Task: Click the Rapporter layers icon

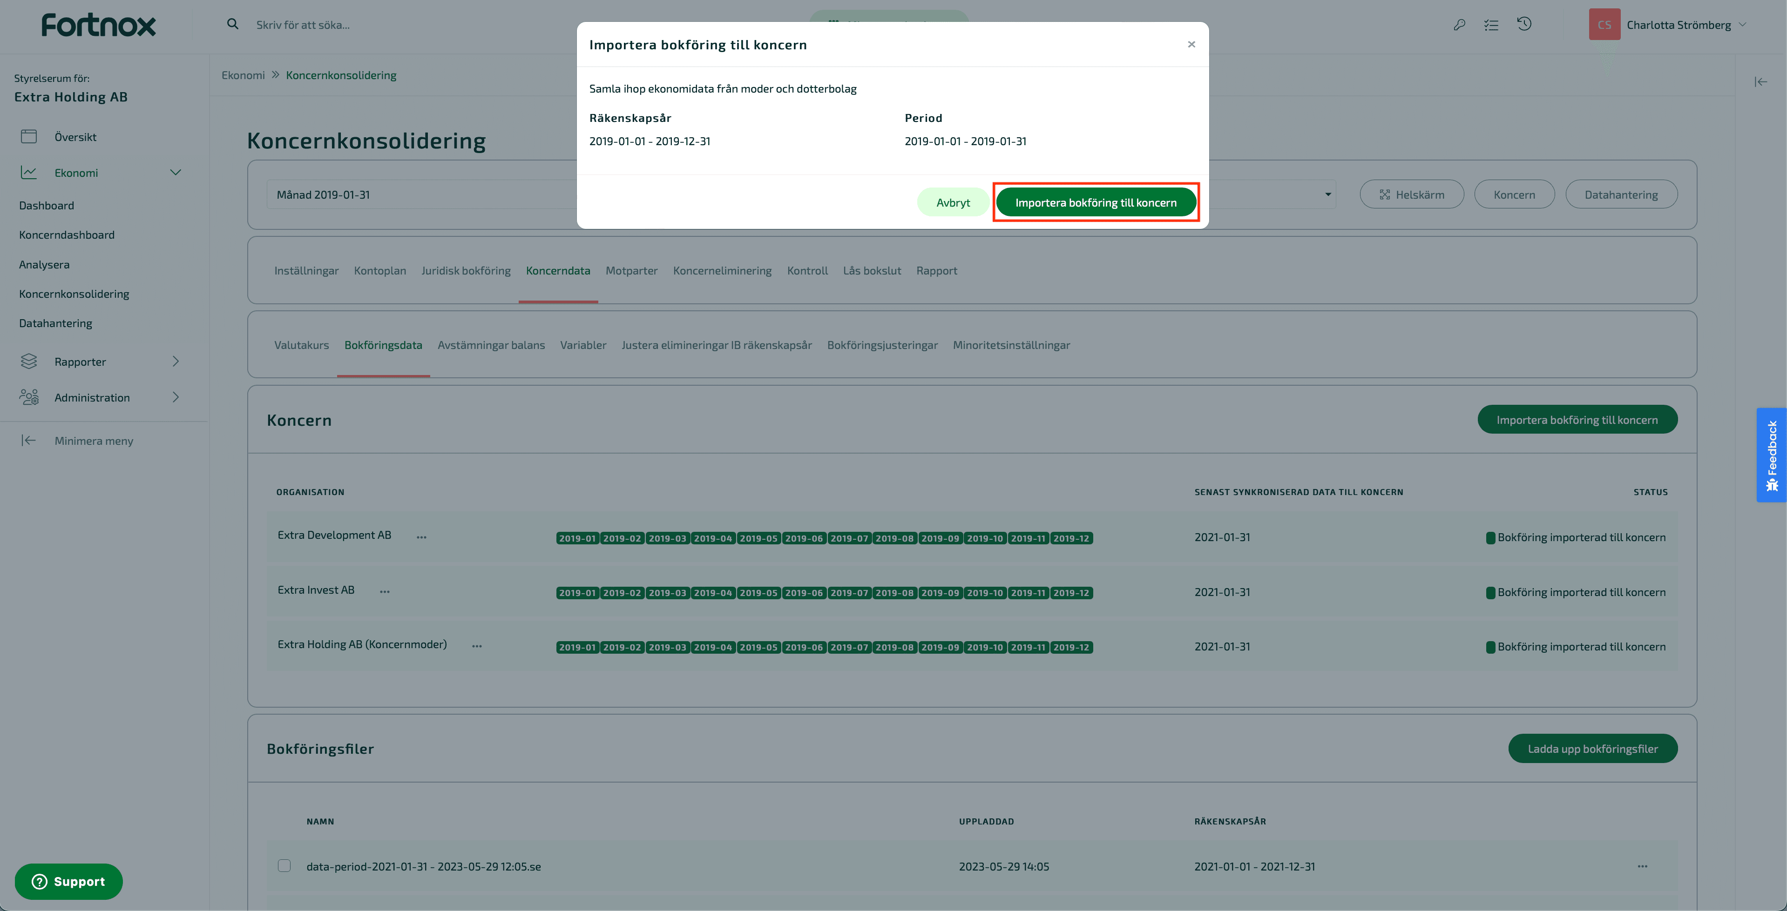Action: (x=29, y=361)
